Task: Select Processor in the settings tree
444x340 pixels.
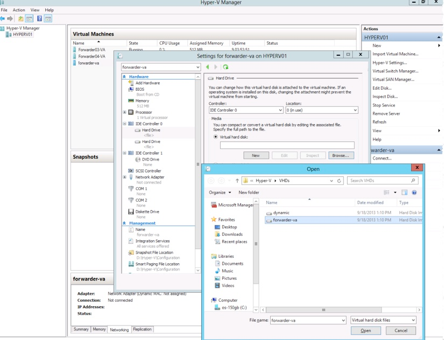Action: coord(144,112)
